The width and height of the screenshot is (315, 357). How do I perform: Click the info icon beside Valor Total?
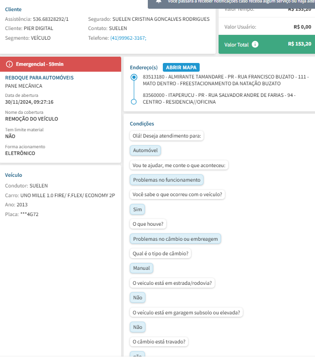tap(255, 45)
